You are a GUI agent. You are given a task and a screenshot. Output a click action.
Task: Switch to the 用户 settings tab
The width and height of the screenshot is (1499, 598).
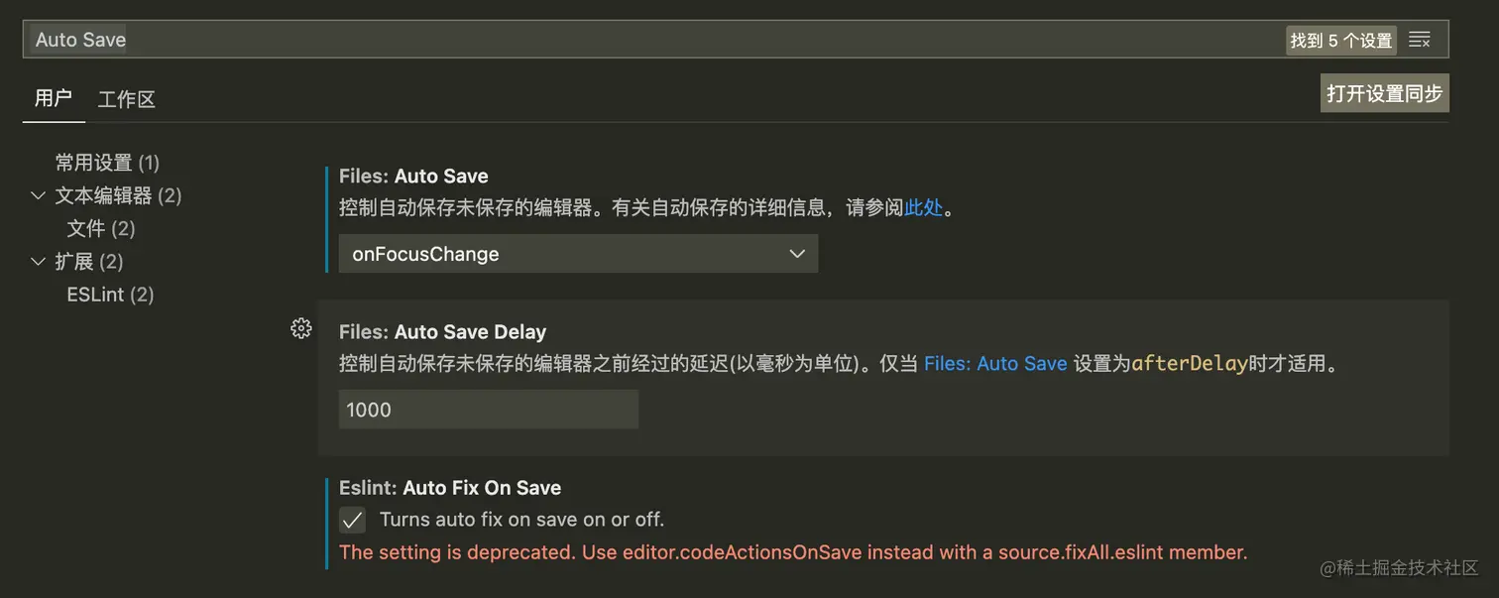[54, 98]
